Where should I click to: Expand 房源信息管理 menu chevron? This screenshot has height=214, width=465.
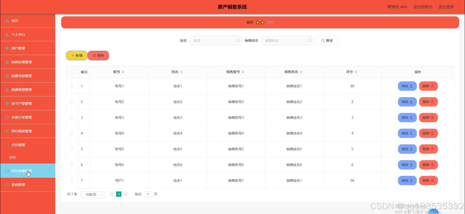[49, 76]
